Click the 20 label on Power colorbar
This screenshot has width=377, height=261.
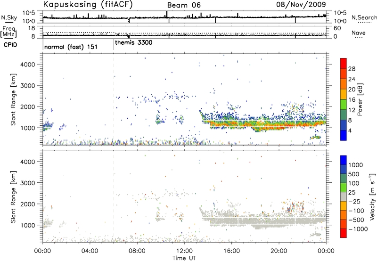pos(352,90)
